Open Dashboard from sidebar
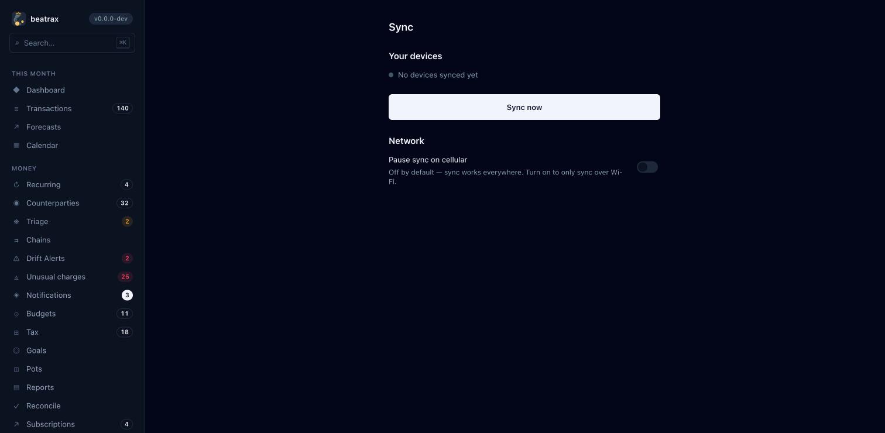885x433 pixels. [x=73, y=90]
